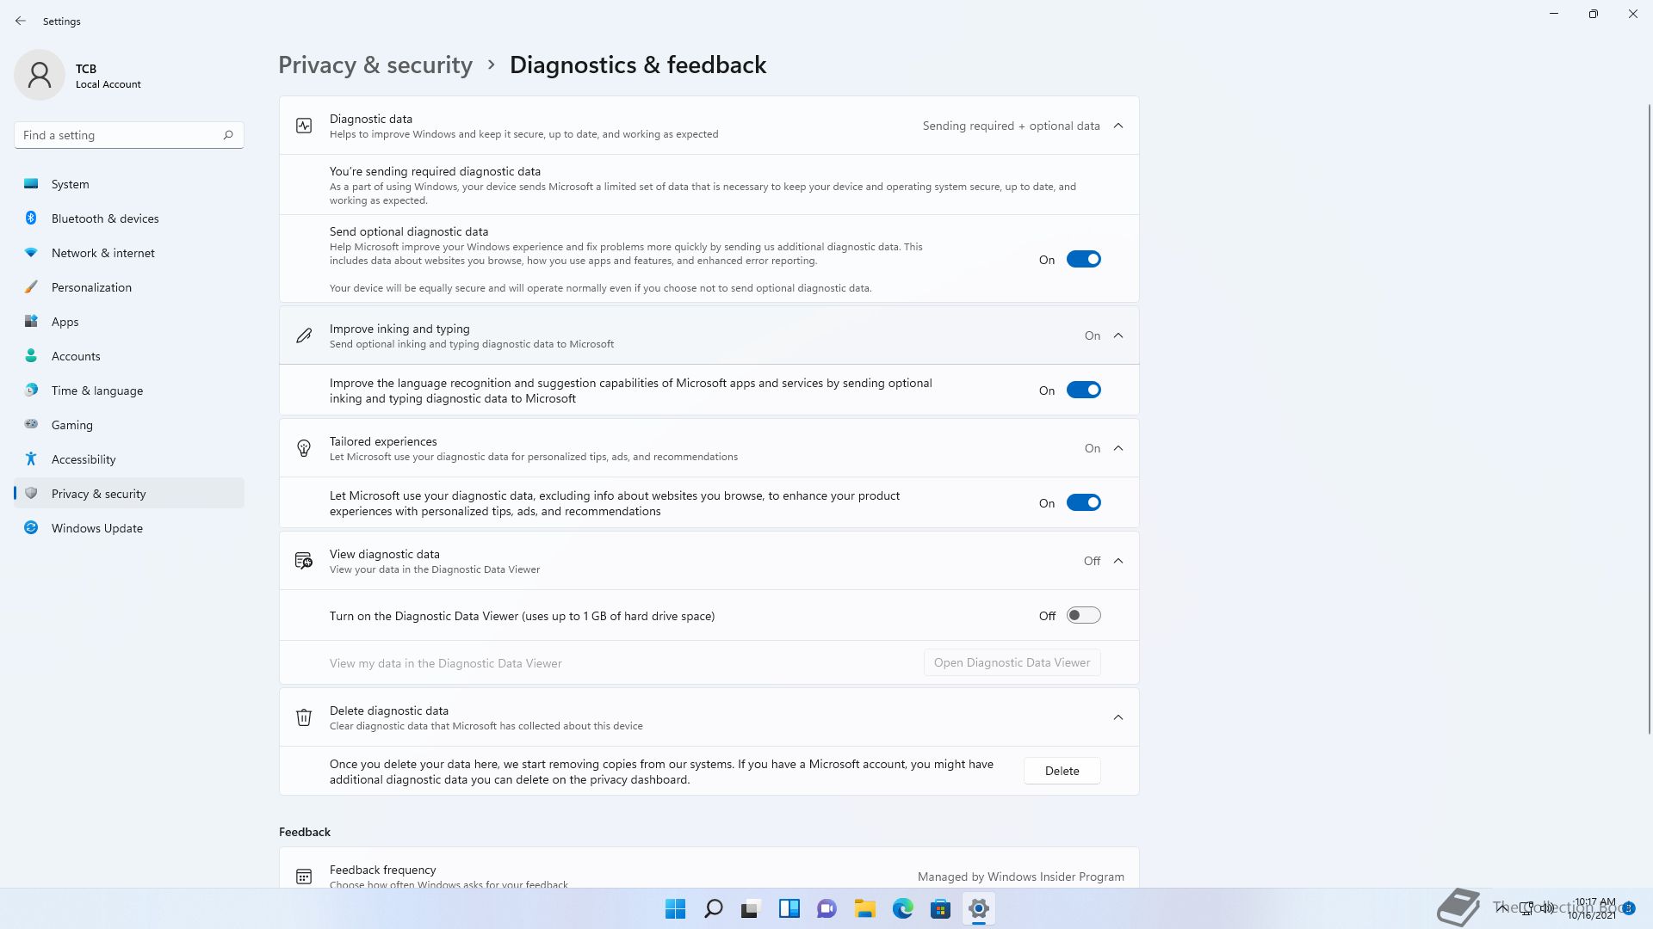Image resolution: width=1653 pixels, height=929 pixels.
Task: Turn off the inking and typing diagnostic toggle
Action: pos(1084,391)
